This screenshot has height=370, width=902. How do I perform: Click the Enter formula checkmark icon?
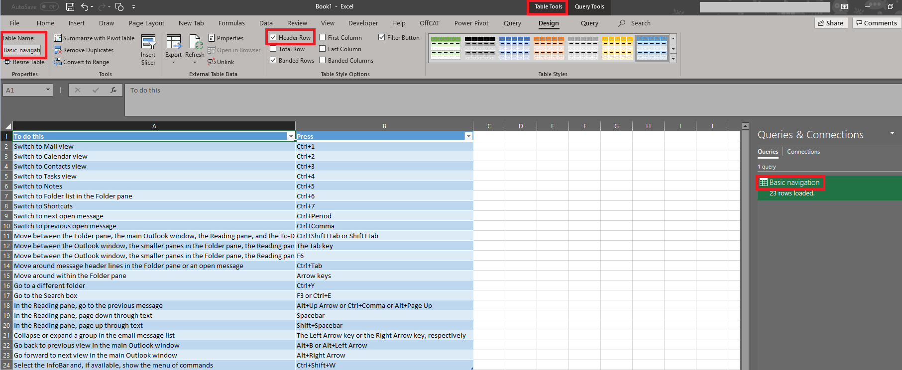point(96,90)
